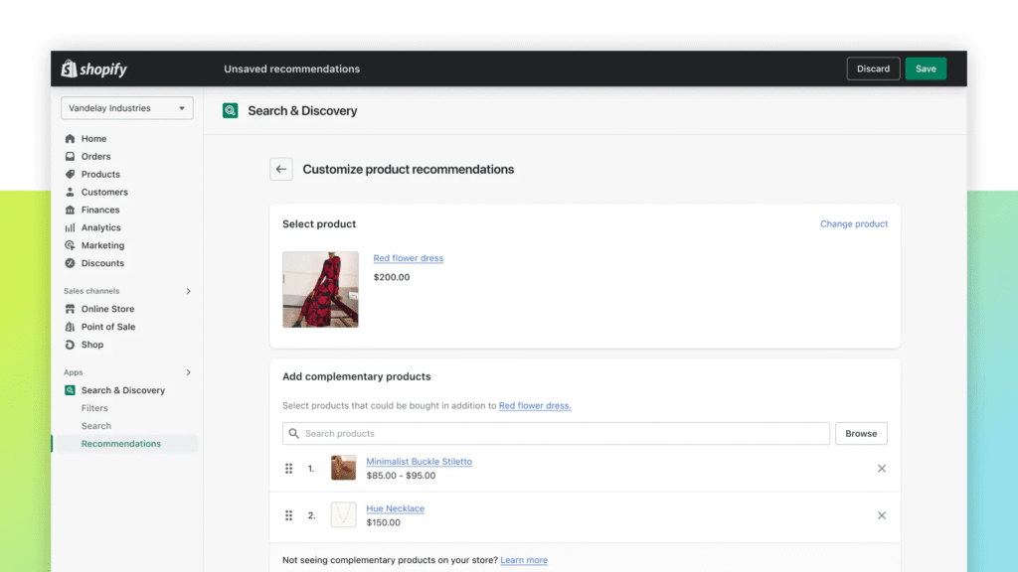Click the Shopify logo

(x=92, y=69)
